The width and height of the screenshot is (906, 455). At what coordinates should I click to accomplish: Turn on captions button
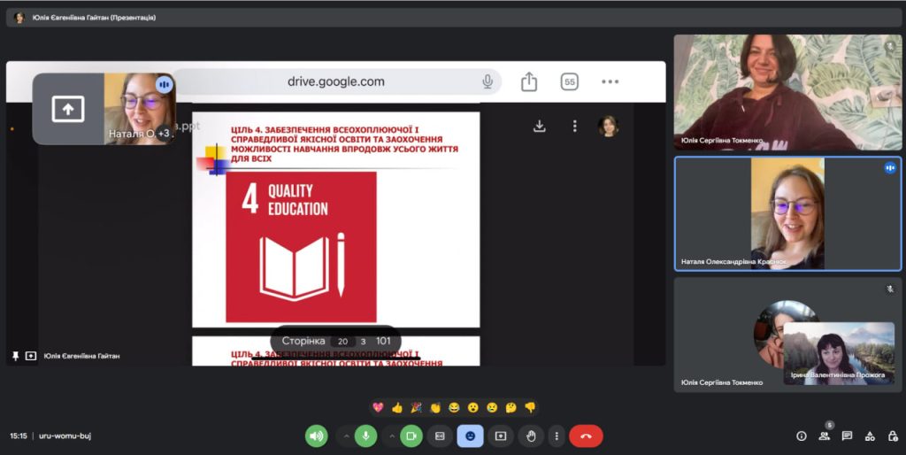coord(440,436)
